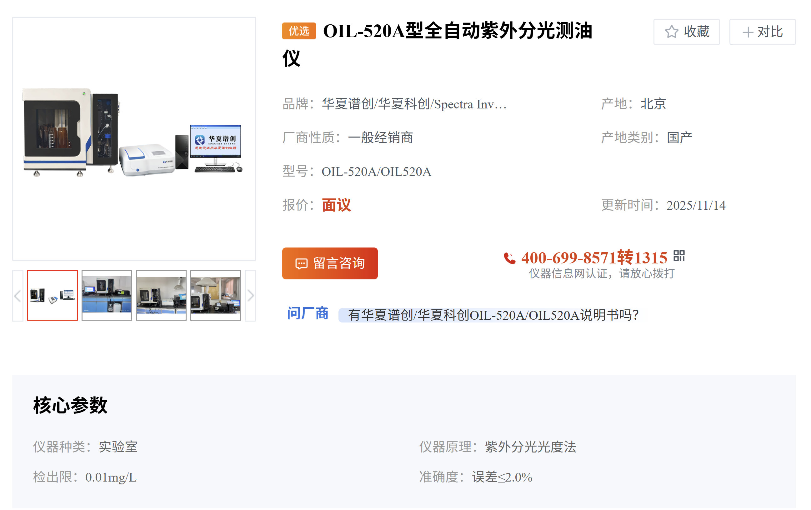This screenshot has height=510, width=811.
Task: Show next thumbnails with right arrow
Action: 250,296
